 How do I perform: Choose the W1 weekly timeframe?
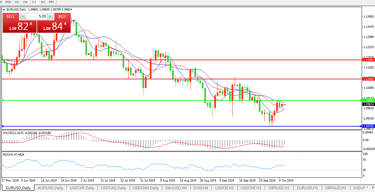click(43, 2)
